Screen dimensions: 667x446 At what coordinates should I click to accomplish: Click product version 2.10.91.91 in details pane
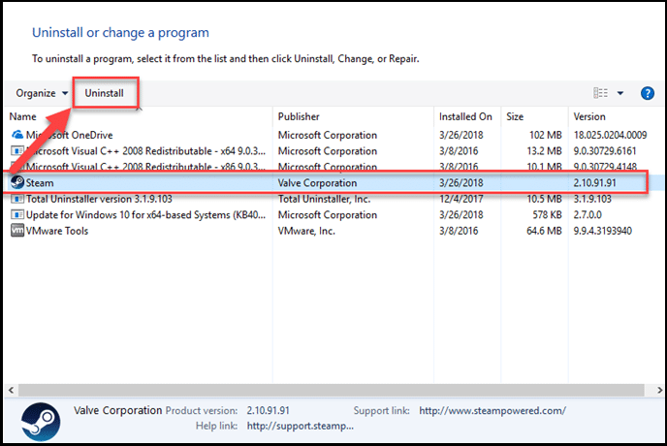point(268,411)
